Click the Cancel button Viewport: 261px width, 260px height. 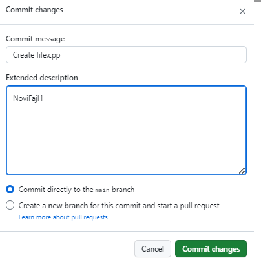[x=152, y=249]
